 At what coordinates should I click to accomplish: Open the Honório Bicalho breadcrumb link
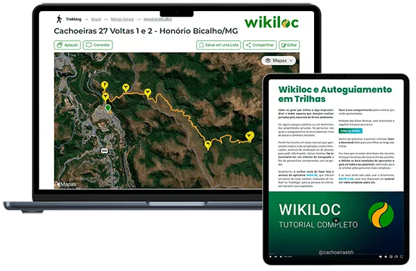tap(157, 19)
